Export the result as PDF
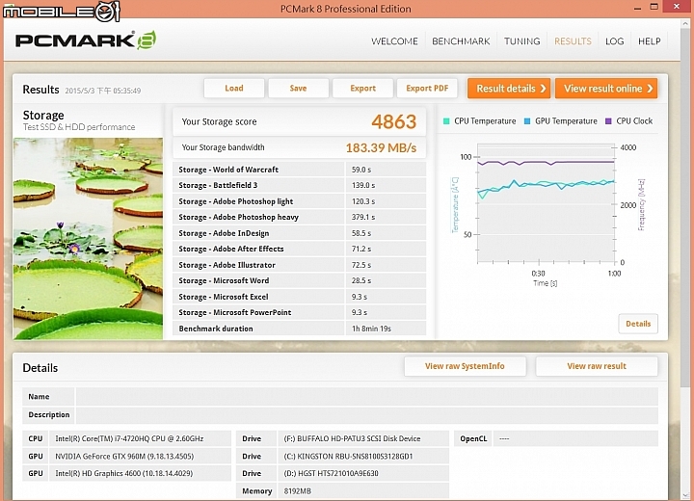This screenshot has height=501, width=694. (x=427, y=88)
